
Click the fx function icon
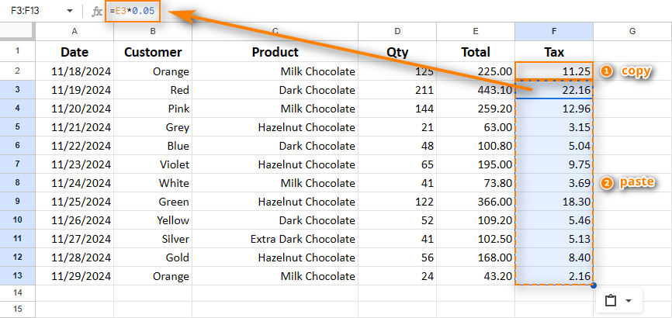[97, 12]
